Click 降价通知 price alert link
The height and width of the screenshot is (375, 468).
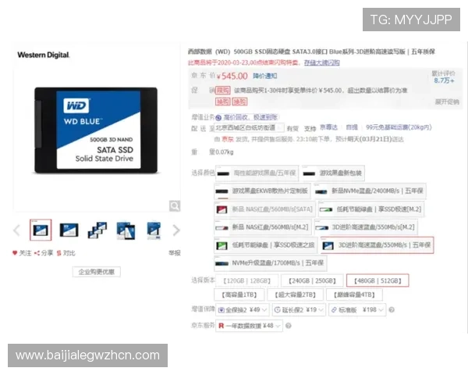(x=265, y=76)
